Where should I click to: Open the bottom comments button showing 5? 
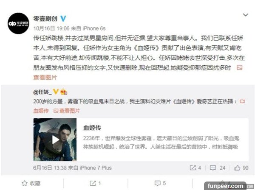pos(160,183)
